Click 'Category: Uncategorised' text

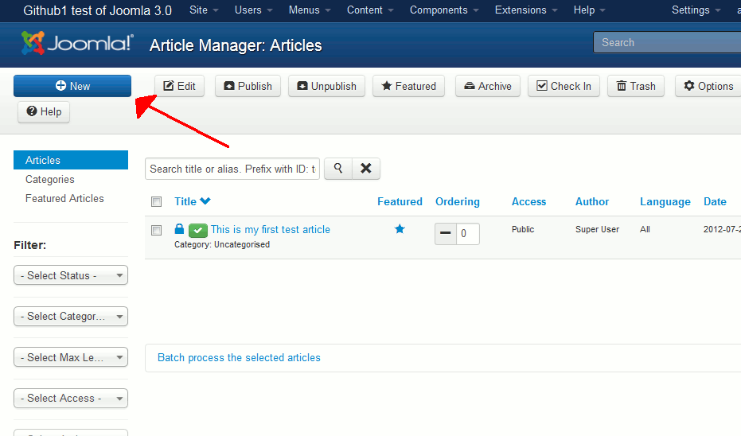[x=222, y=244]
